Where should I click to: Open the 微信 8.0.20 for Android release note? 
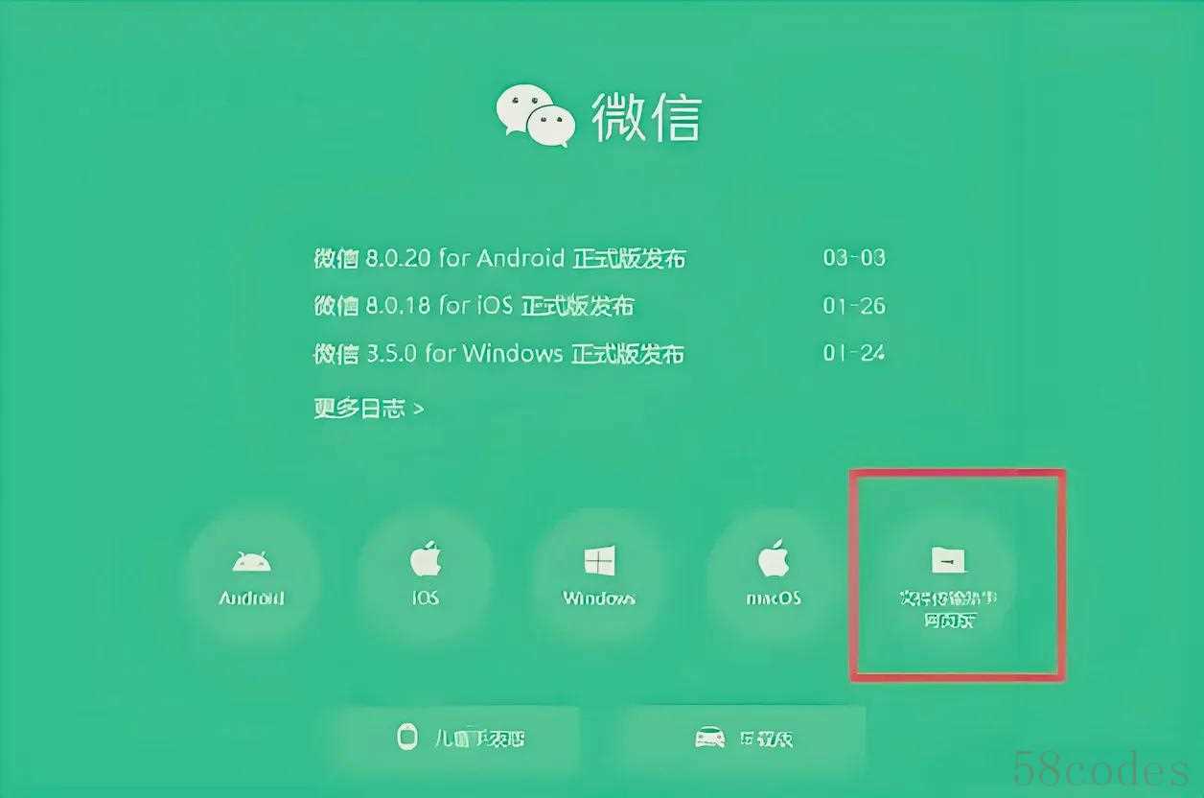point(500,258)
